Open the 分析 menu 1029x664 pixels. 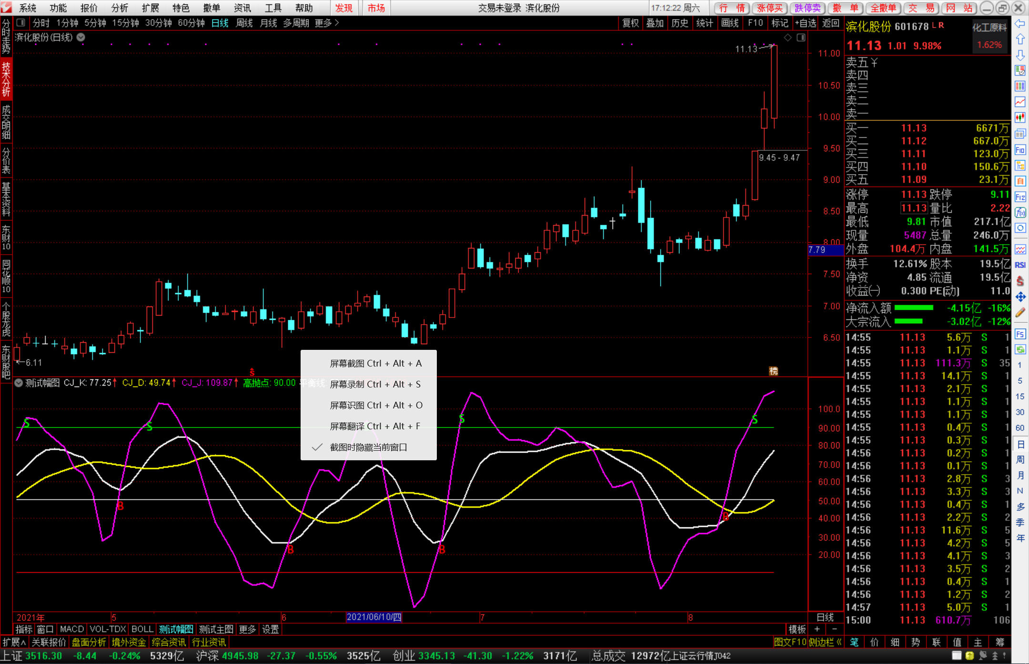point(120,8)
